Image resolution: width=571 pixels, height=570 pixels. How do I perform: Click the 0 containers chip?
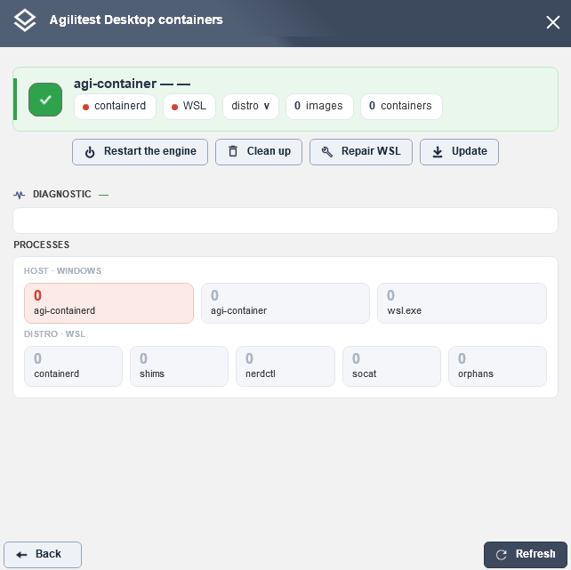[401, 107]
